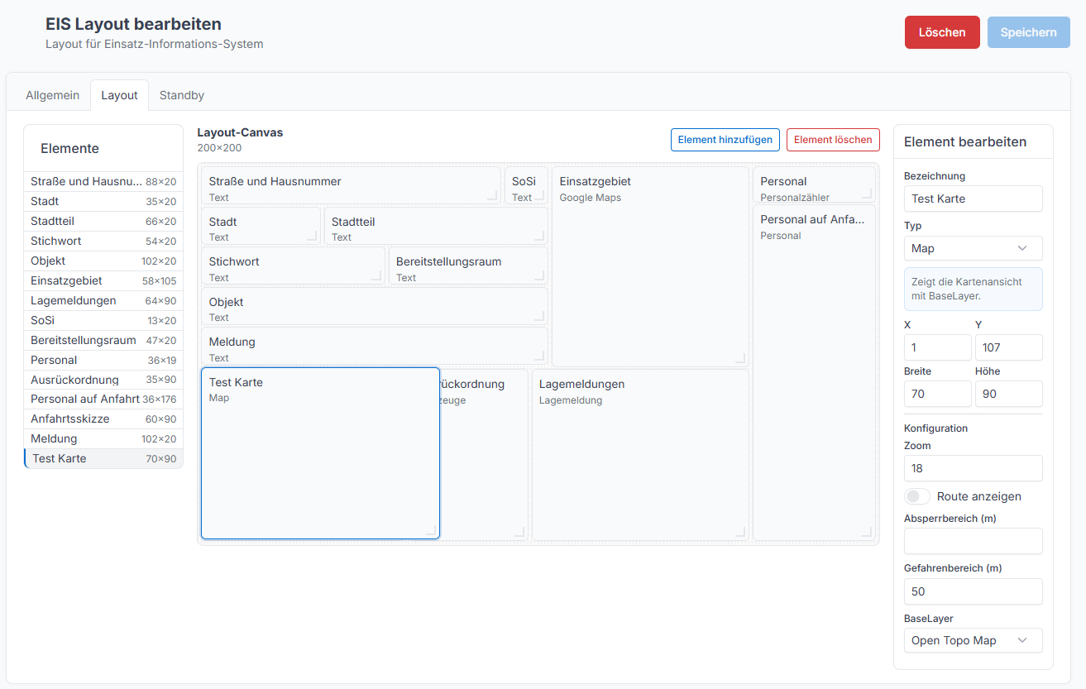
Task: Click the Stadt block on canvas
Action: [x=261, y=226]
